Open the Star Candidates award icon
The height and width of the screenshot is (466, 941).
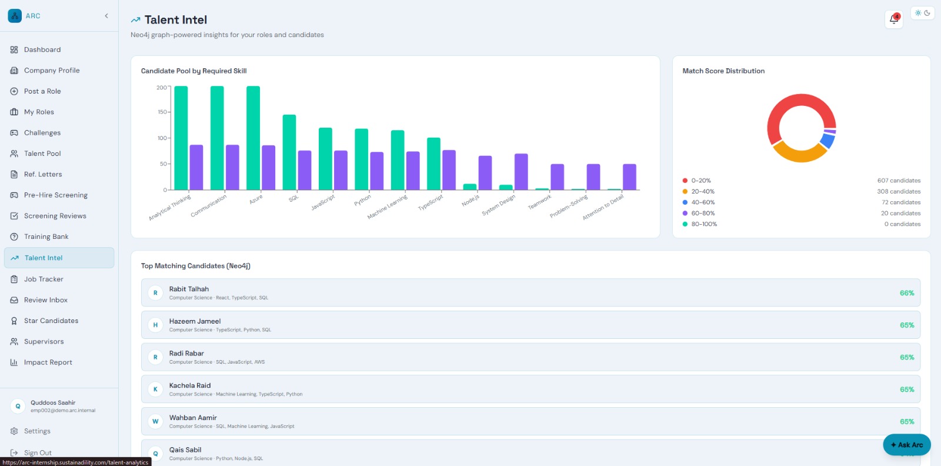pos(14,321)
